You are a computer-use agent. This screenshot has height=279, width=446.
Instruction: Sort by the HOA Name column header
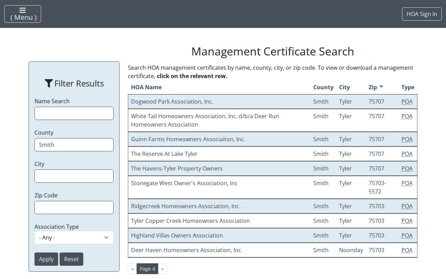146,87
